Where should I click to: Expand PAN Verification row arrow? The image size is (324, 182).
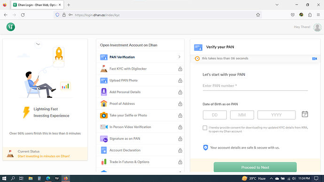179,57
